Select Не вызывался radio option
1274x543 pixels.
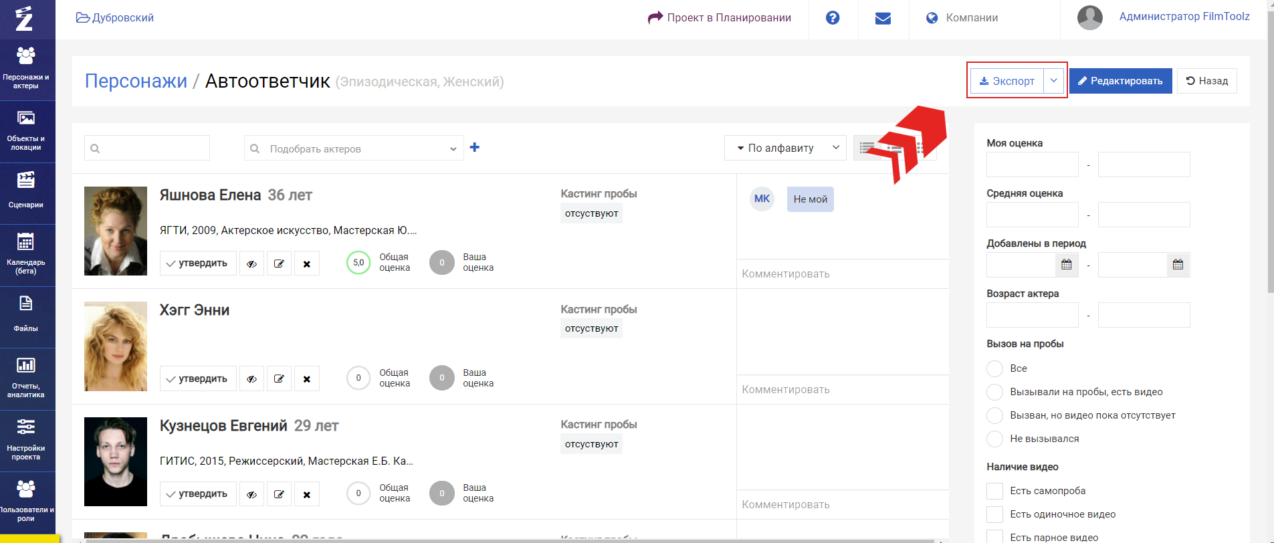(x=995, y=439)
